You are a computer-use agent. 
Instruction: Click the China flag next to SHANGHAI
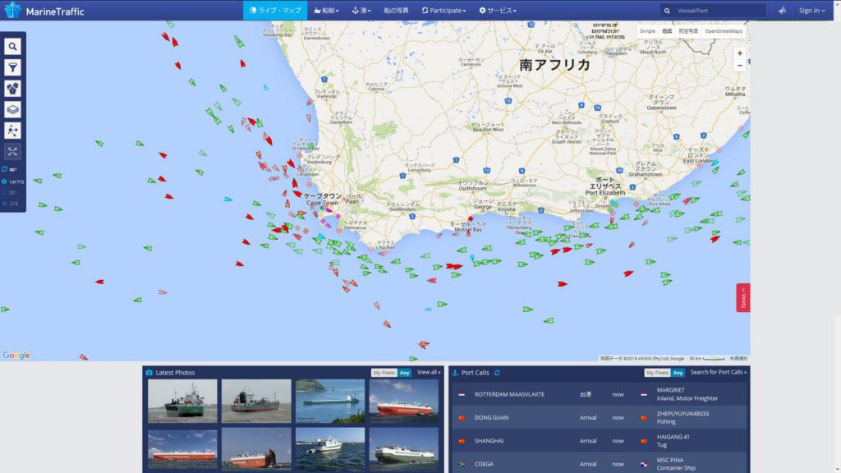[x=462, y=441]
